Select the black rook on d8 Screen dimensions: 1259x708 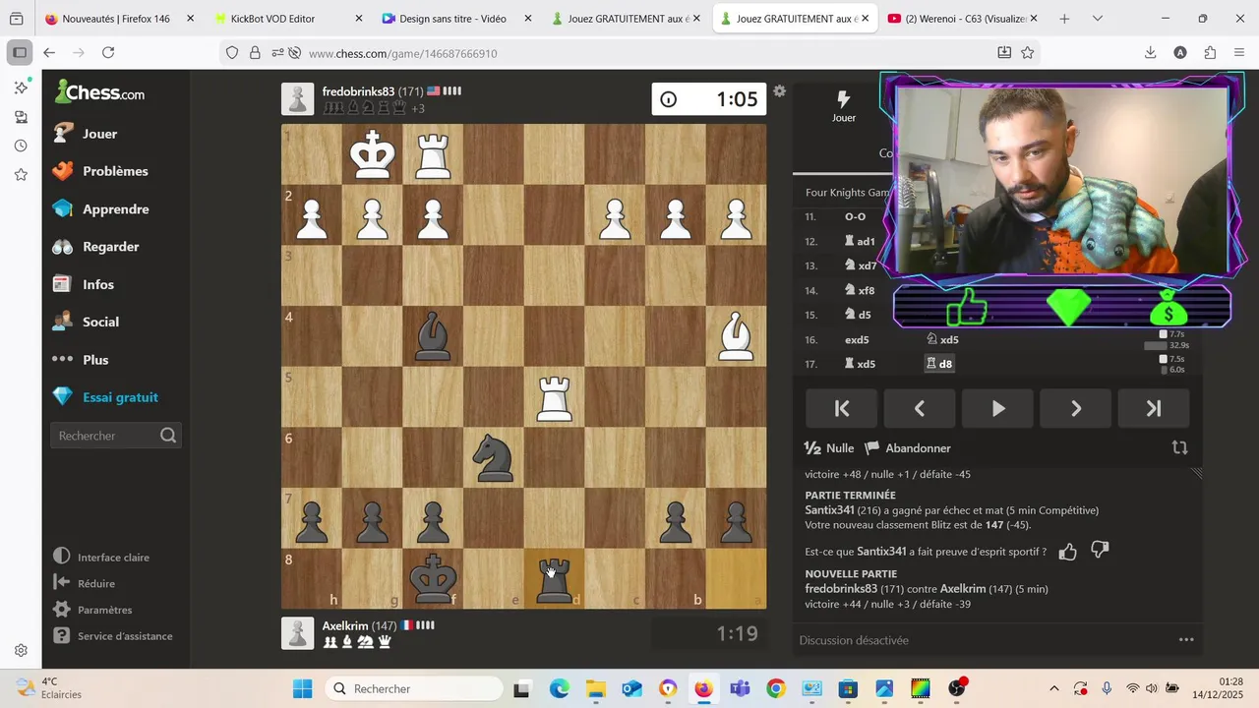[554, 578]
